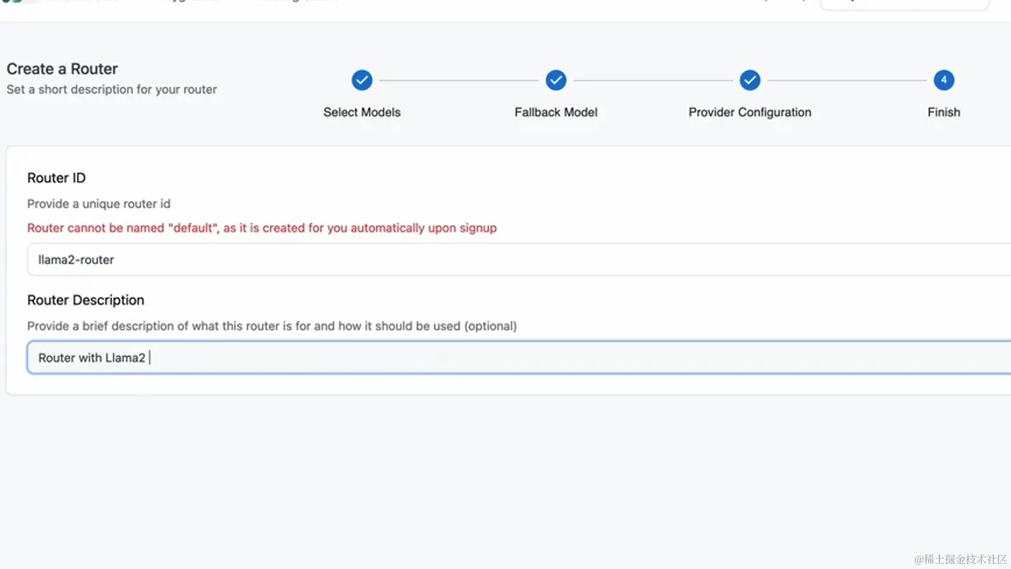Click the red "default" router name warning
This screenshot has width=1011, height=569.
(262, 228)
